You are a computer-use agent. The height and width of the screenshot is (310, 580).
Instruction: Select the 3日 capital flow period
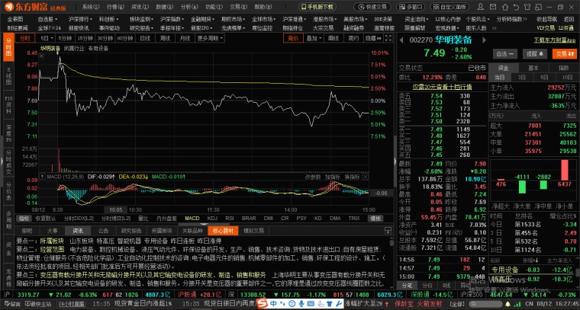click(521, 78)
